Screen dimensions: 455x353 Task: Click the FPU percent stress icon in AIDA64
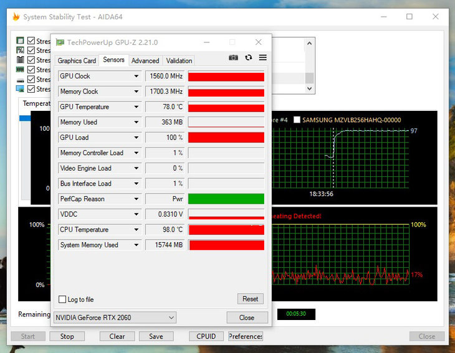point(20,50)
